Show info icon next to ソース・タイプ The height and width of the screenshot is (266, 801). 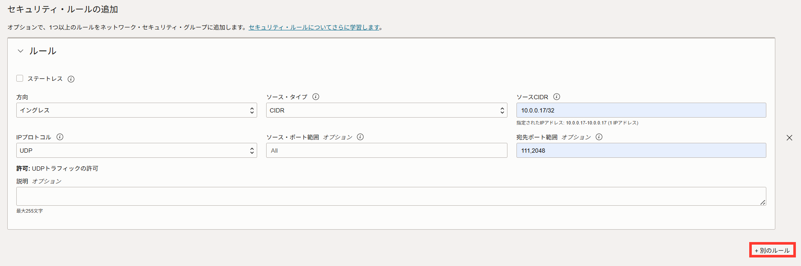[x=316, y=97]
